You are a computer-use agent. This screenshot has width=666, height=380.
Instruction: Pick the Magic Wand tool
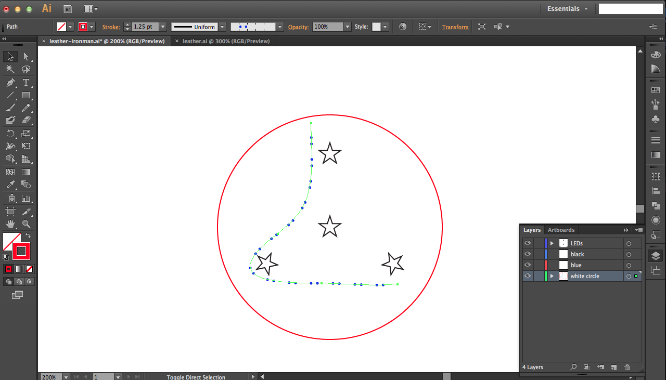[x=10, y=69]
